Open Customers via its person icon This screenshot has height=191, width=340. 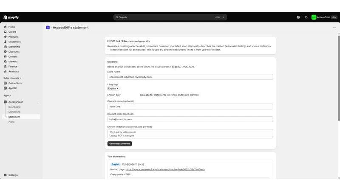(x=5, y=42)
